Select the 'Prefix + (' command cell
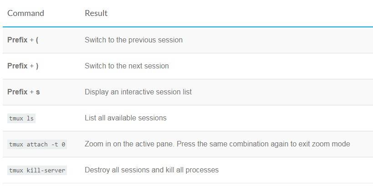Viewport: 373px width, 187px height. (x=23, y=40)
